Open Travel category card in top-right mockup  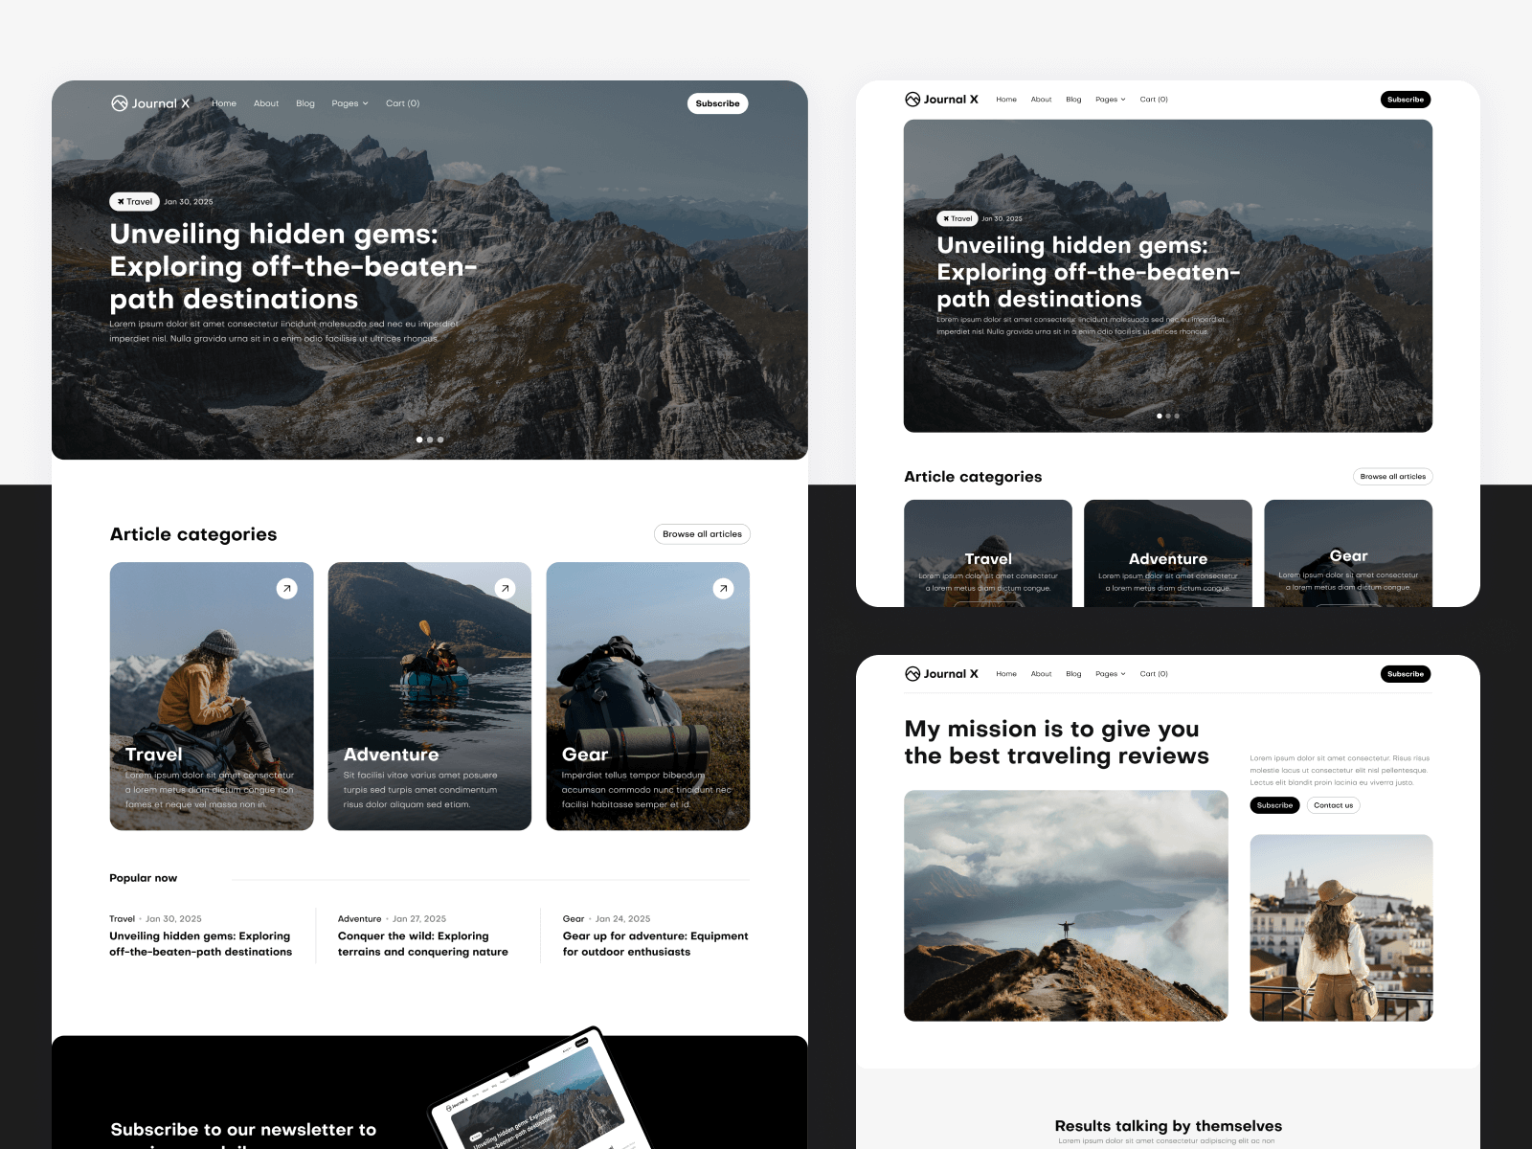[x=988, y=553]
